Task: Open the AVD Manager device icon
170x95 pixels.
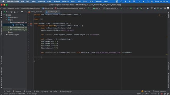Action: (158, 8)
